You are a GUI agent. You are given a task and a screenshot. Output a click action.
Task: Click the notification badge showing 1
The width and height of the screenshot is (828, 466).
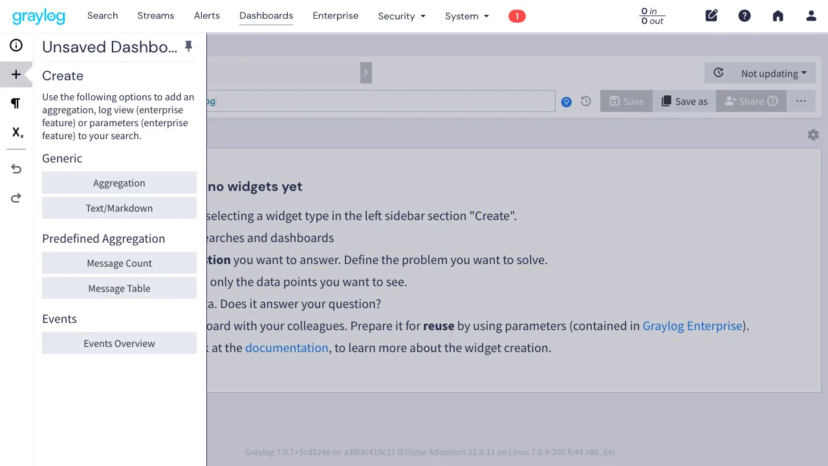tap(517, 16)
